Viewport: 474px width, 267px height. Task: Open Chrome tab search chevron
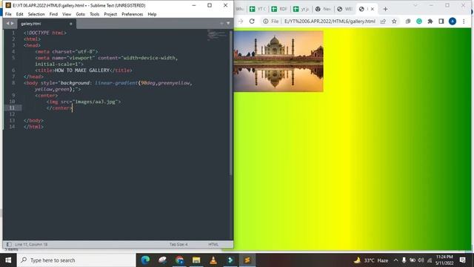pos(415,5)
